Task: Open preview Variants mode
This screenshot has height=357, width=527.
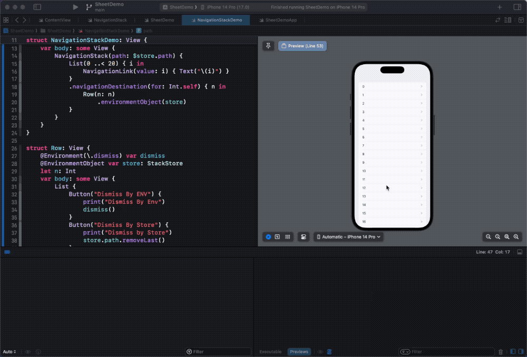Action: point(287,236)
